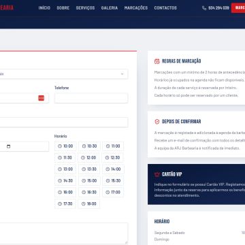Focus the Telefone input field
The height and width of the screenshot is (245, 245).
pos(91,98)
